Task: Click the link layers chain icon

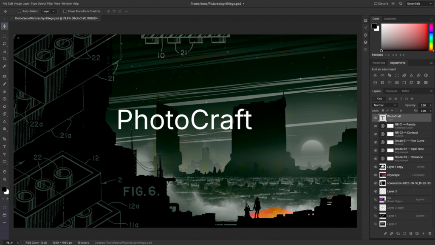Action: pyautogui.click(x=385, y=234)
